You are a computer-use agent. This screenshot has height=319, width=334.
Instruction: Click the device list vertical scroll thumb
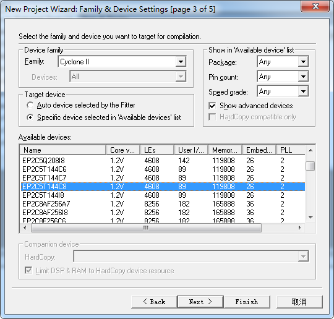(310, 166)
